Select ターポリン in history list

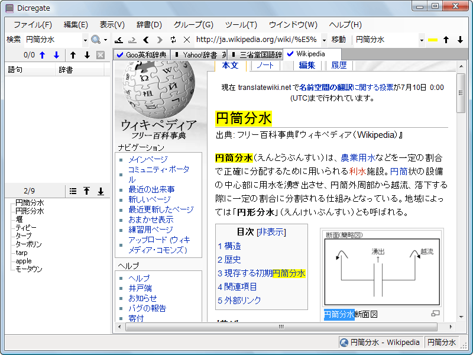pos(28,244)
